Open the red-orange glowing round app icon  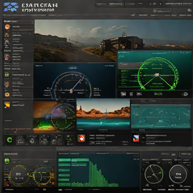tap(81, 138)
